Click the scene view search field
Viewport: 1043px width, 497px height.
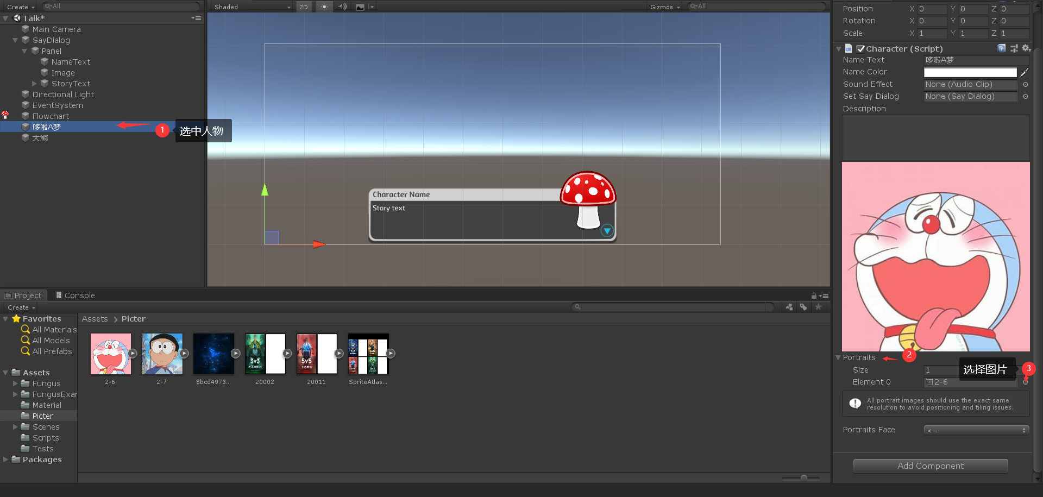(x=756, y=7)
